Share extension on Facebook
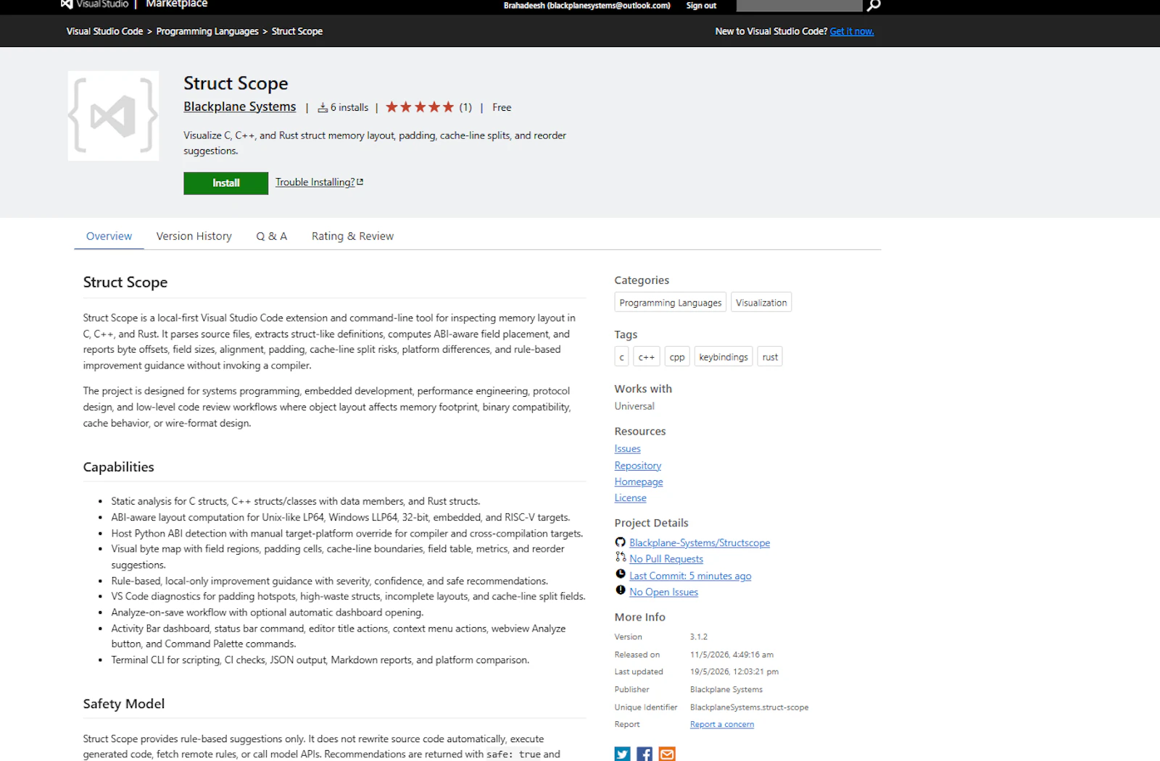Viewport: 1160px width, 761px height. coord(645,754)
